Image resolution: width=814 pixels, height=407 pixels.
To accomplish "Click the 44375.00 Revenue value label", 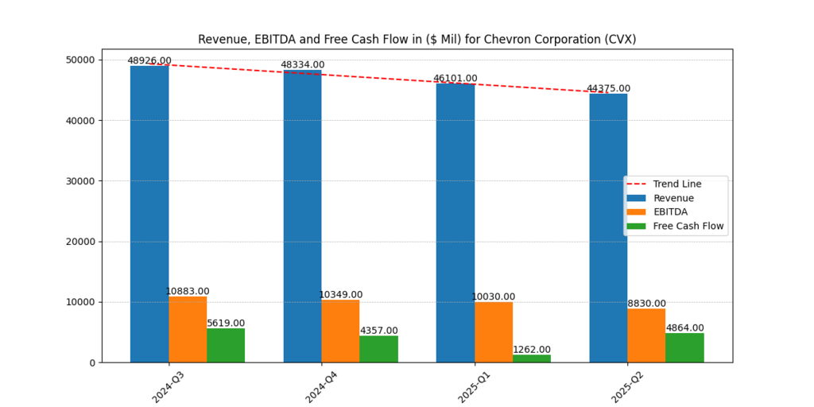I will click(x=608, y=88).
